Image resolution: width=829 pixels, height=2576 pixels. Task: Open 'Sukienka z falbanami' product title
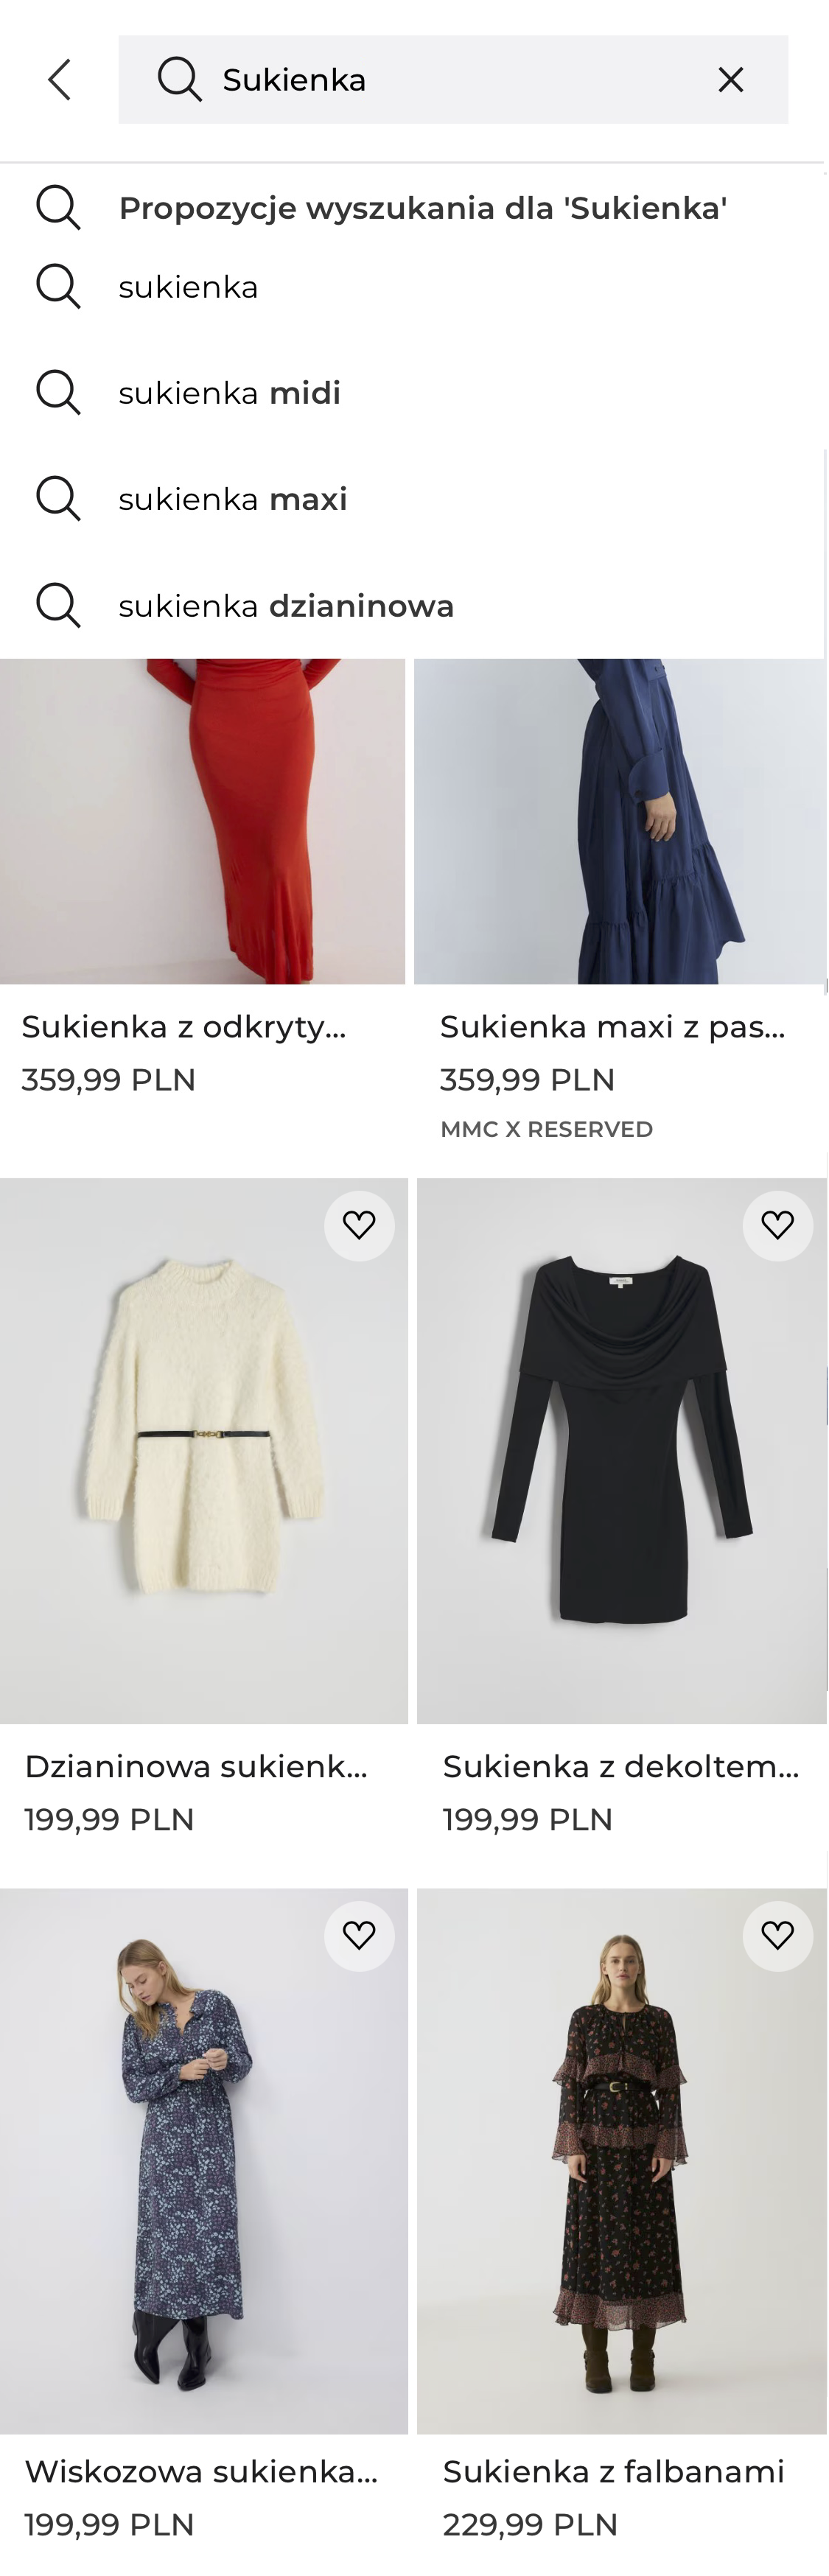(613, 2471)
